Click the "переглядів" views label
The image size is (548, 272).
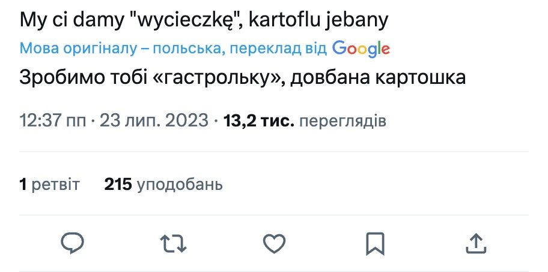pyautogui.click(x=342, y=122)
